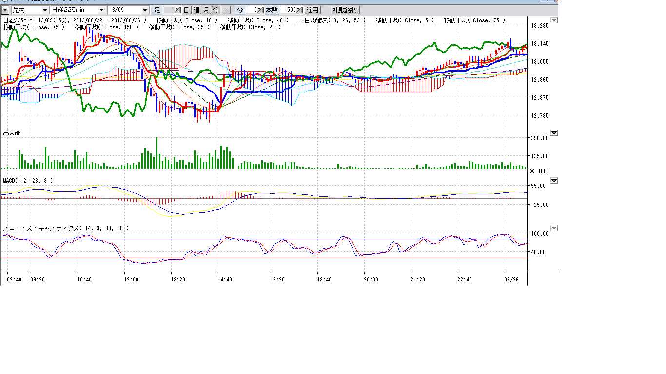Click the ×100 volume scale indicator
This screenshot has height=374, width=666.
(538, 171)
